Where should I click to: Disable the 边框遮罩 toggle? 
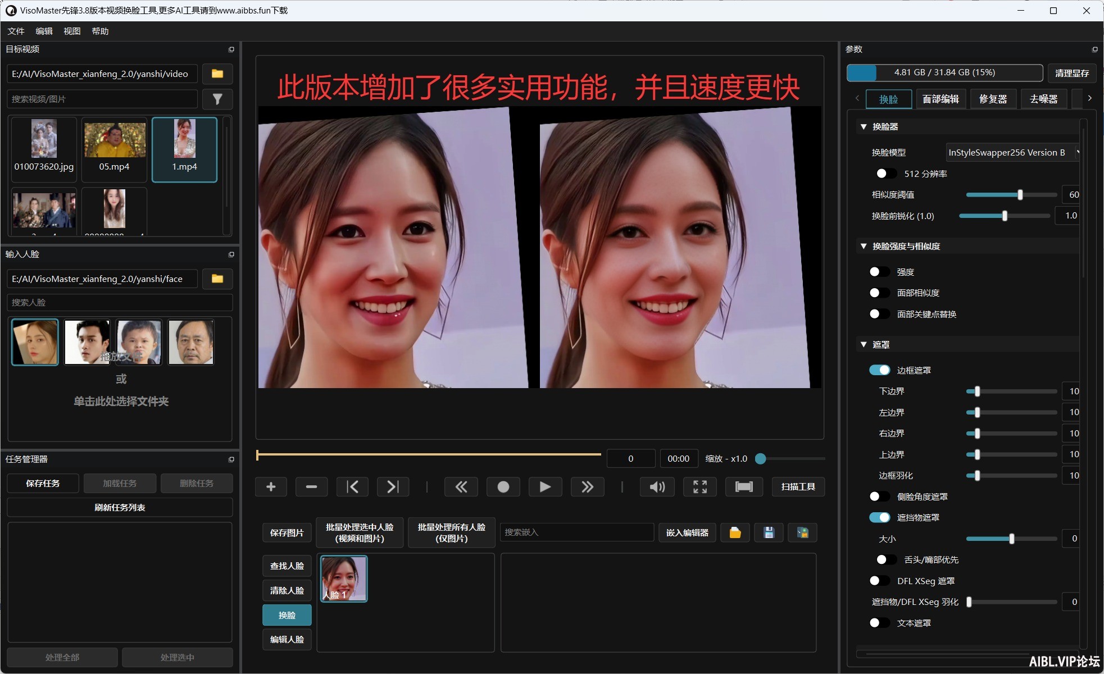tap(879, 370)
